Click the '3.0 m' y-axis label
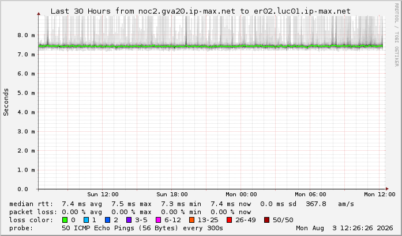402x236 pixels. [x=26, y=131]
